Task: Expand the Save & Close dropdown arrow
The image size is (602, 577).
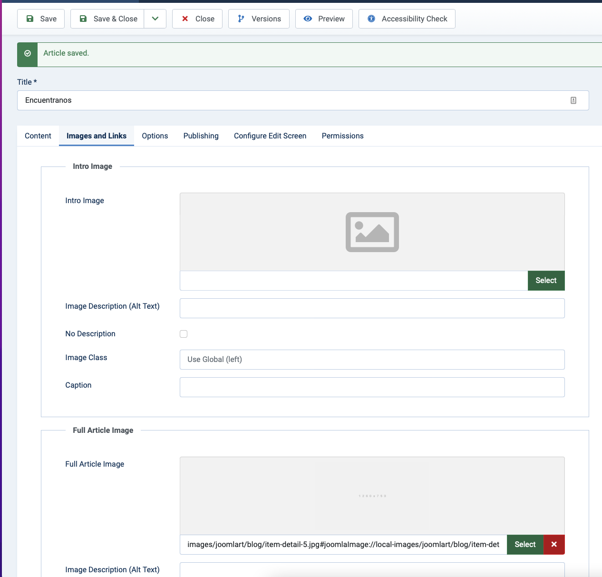Action: [x=155, y=19]
